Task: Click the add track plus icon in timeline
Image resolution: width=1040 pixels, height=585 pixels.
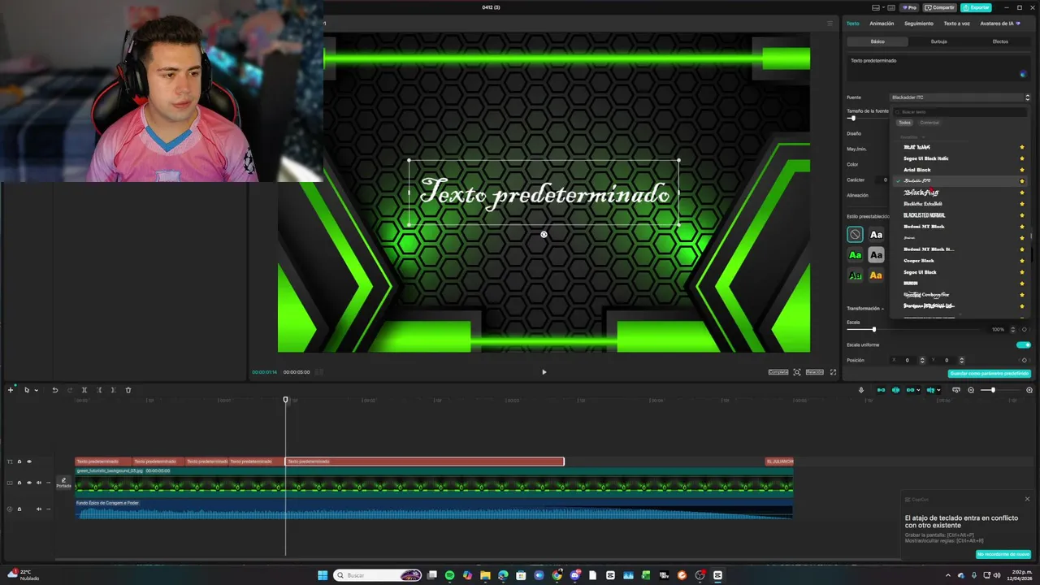Action: 11,390
